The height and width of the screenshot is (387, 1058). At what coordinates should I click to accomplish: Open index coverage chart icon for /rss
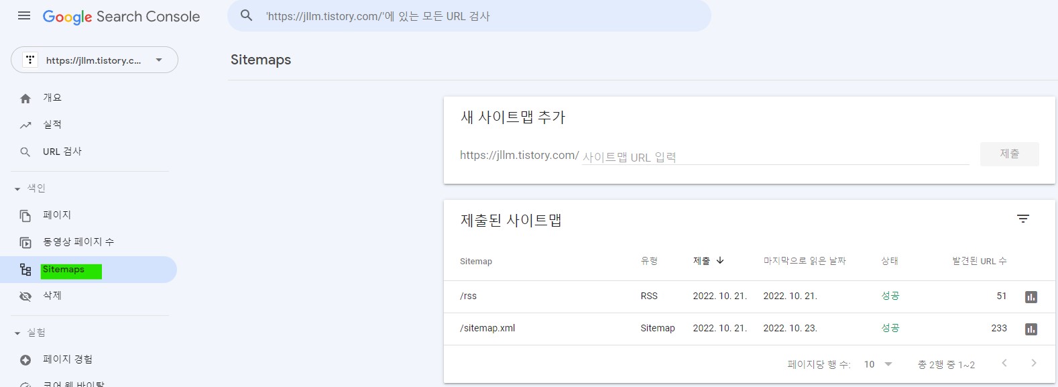tap(1031, 296)
